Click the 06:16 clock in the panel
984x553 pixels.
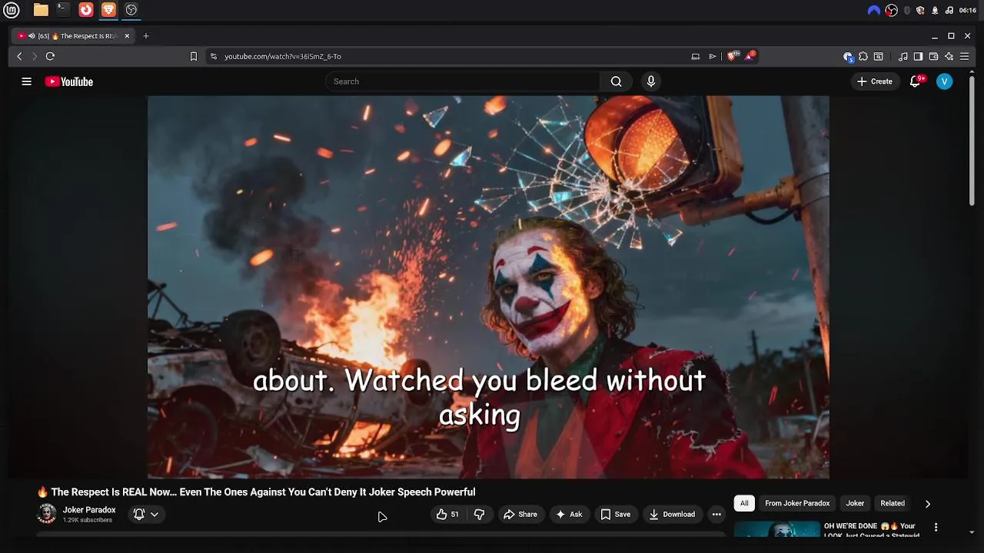(x=968, y=10)
